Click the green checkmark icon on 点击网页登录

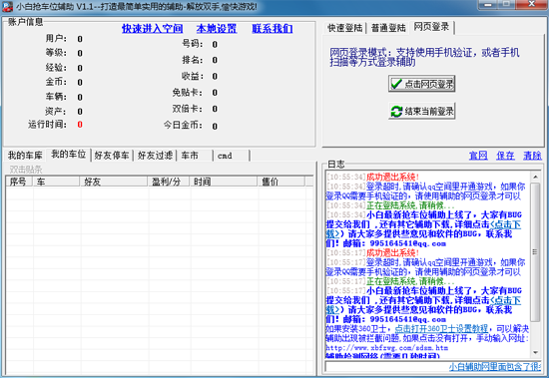coord(396,84)
